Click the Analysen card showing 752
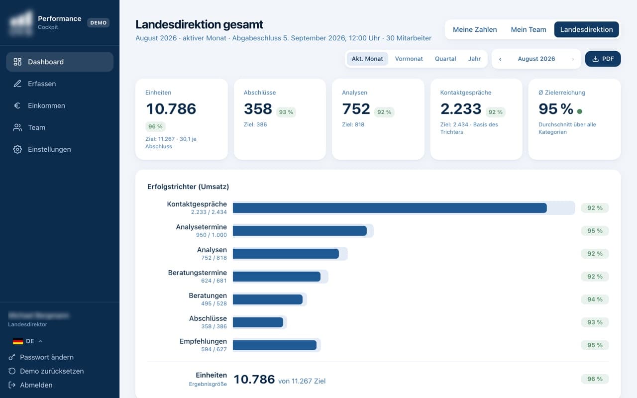 tap(378, 119)
